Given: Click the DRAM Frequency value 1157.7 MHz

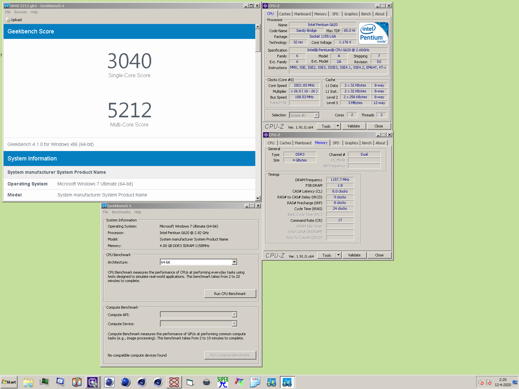Looking at the screenshot, I should pos(340,180).
